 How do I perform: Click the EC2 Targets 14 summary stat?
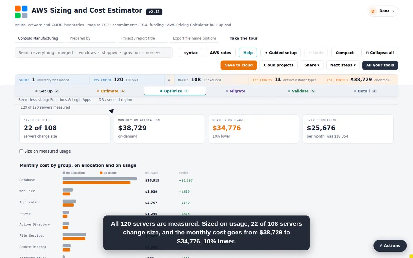coord(286,80)
